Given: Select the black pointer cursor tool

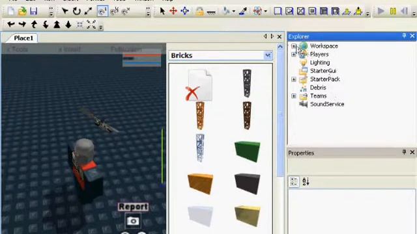Looking at the screenshot, I should [162, 11].
